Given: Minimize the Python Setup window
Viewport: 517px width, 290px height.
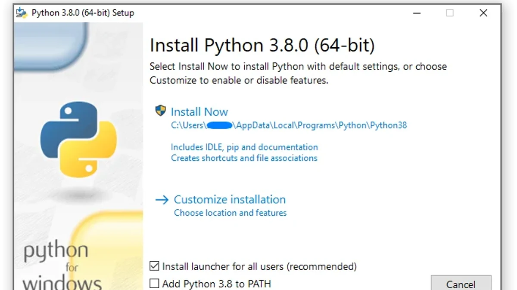Looking at the screenshot, I should [x=416, y=13].
